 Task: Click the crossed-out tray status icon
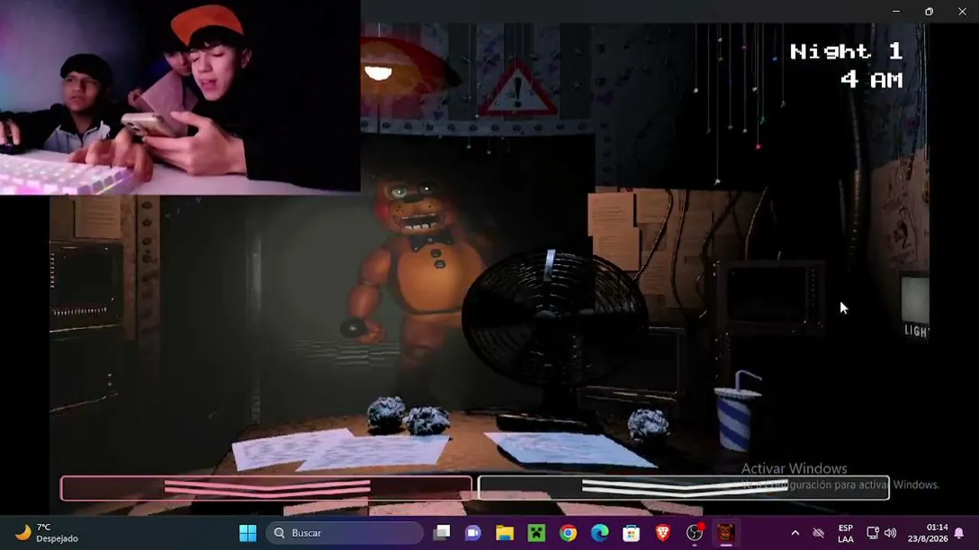[818, 533]
